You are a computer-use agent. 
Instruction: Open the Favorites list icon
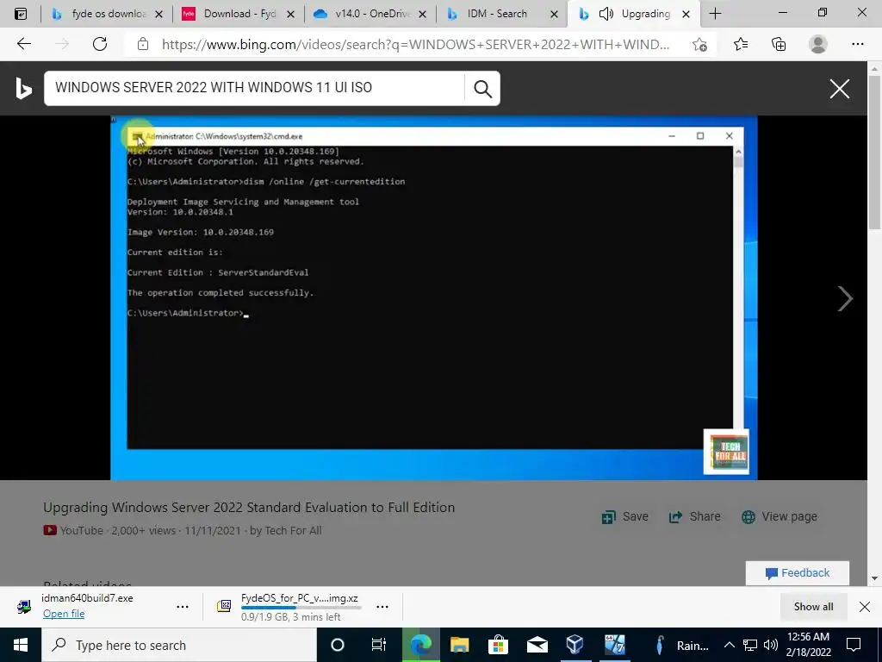[741, 44]
